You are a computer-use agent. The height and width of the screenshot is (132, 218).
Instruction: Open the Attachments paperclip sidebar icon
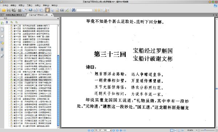tap(2, 49)
